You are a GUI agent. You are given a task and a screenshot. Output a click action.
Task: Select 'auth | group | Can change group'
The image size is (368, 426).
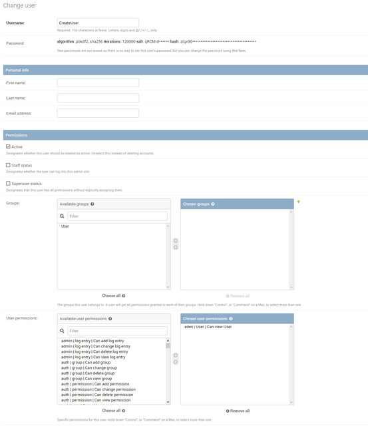point(89,368)
